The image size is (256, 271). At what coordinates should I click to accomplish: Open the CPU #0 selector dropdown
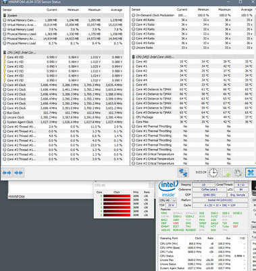(x=168, y=201)
